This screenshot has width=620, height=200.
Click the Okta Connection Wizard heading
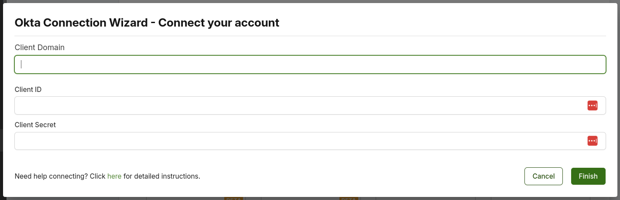click(147, 23)
